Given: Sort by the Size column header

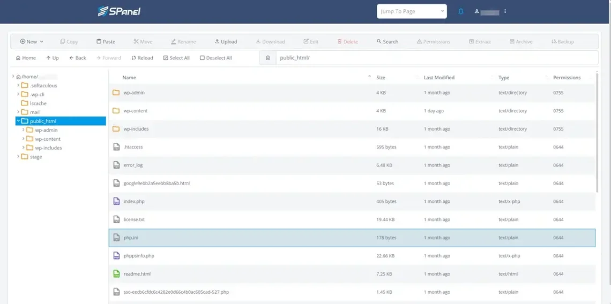Looking at the screenshot, I should [x=381, y=78].
